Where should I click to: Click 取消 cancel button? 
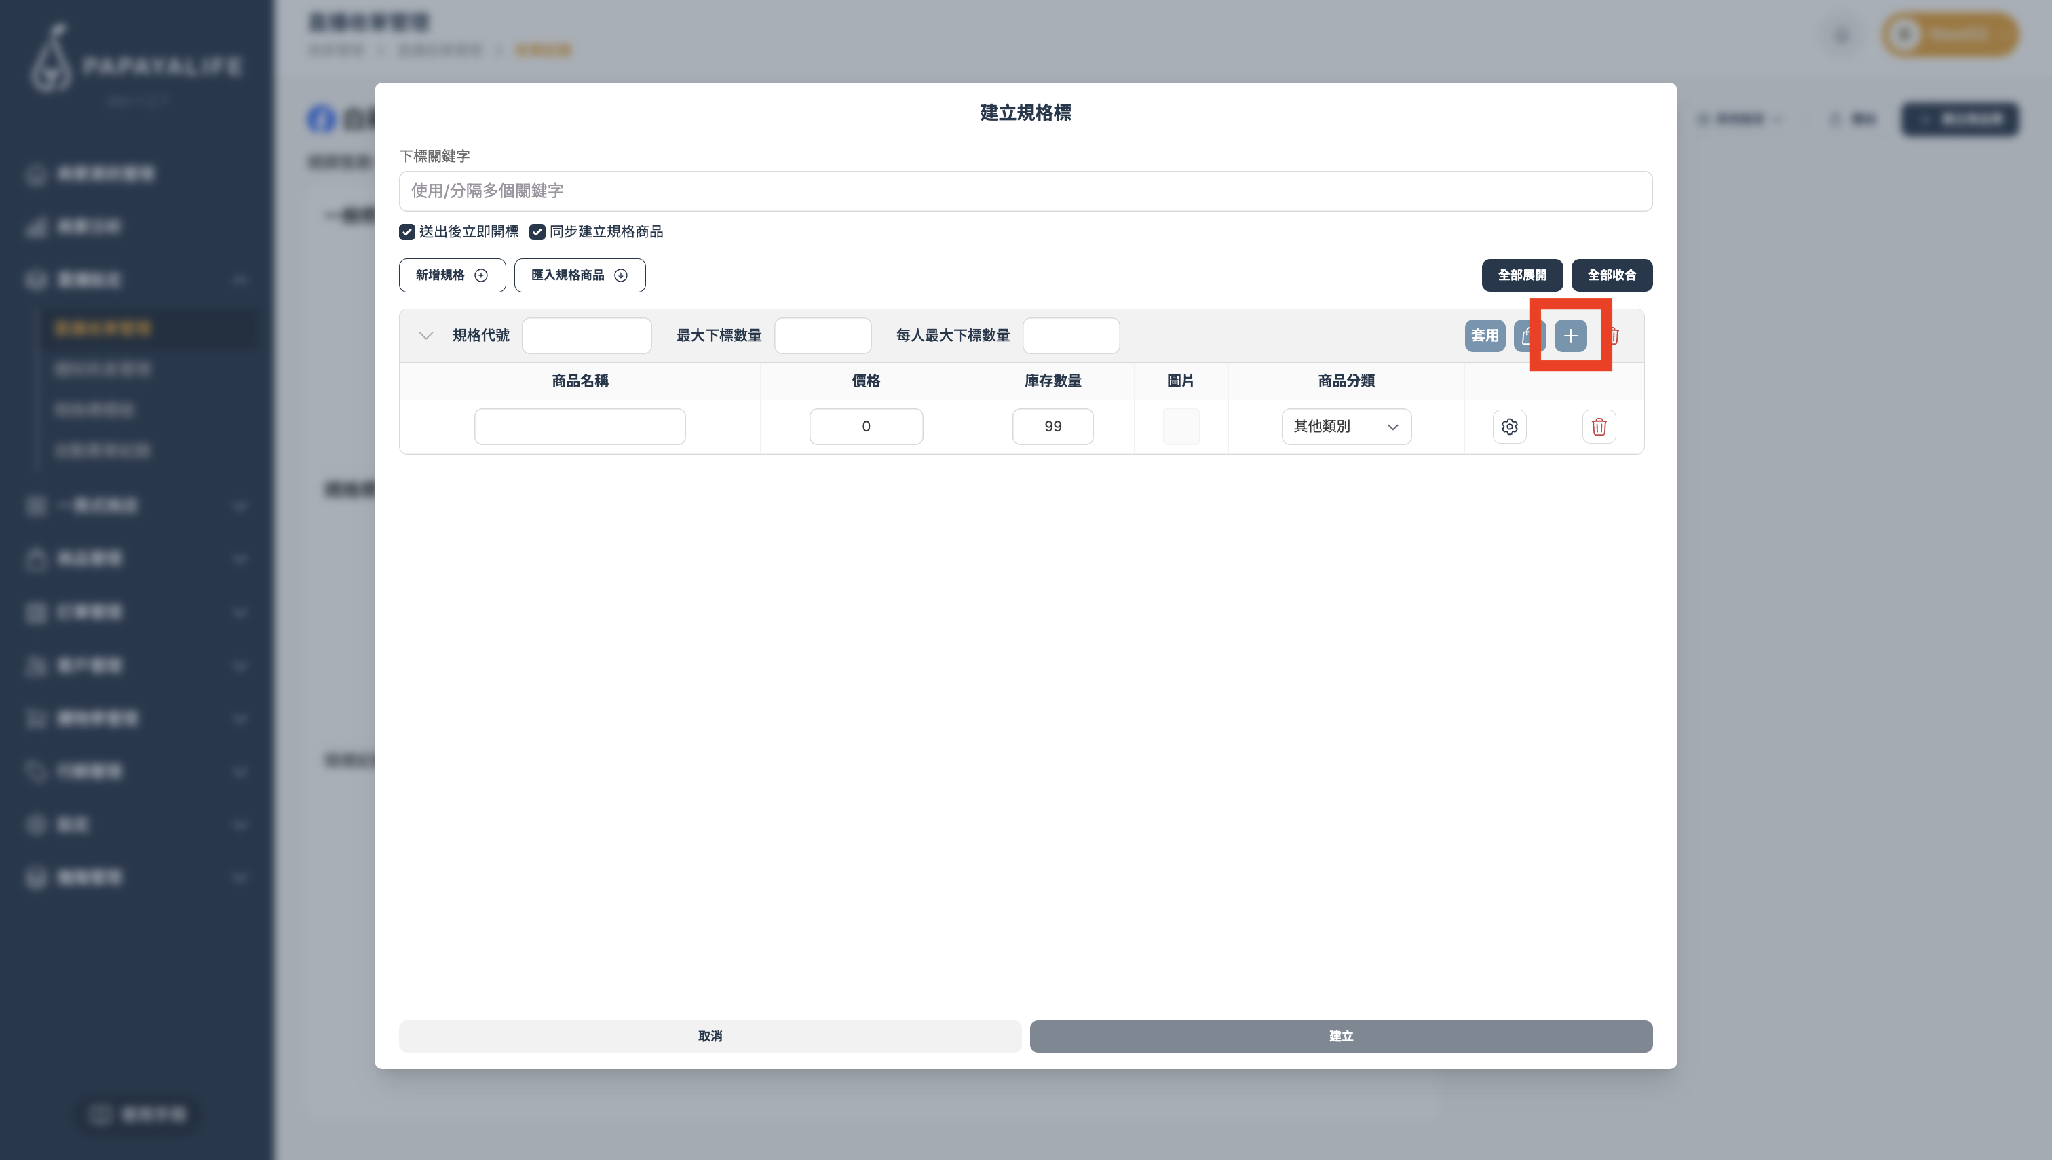pyautogui.click(x=709, y=1036)
